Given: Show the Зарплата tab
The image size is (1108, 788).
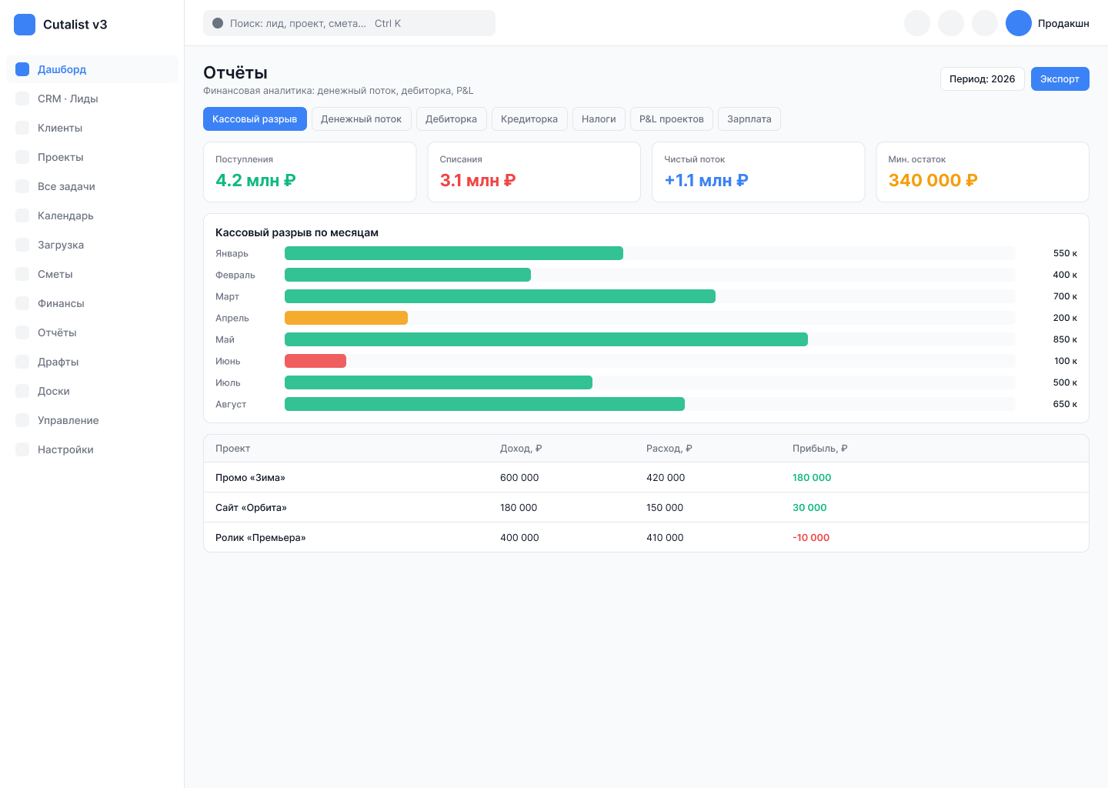Looking at the screenshot, I should coord(749,119).
